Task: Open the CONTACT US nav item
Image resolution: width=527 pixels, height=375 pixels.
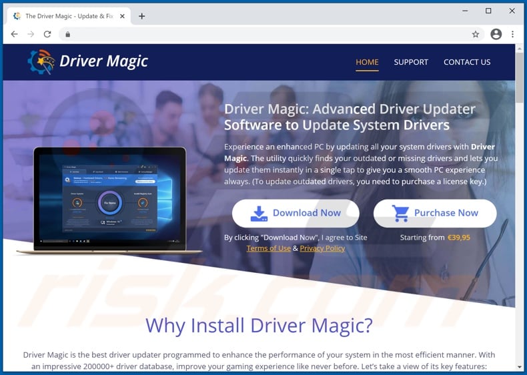Action: 467,62
